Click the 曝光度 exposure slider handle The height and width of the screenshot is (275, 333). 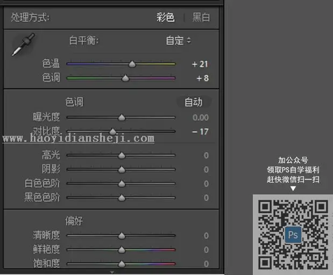click(122, 117)
